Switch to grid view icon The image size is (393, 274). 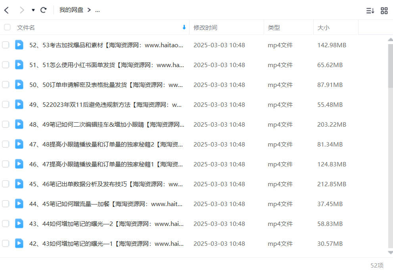coord(384,11)
